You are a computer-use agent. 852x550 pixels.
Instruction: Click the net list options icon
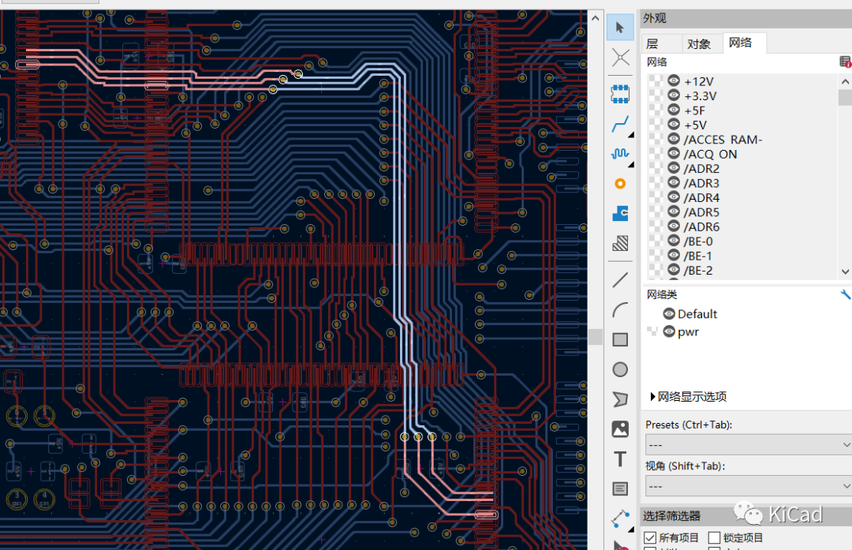(845, 62)
